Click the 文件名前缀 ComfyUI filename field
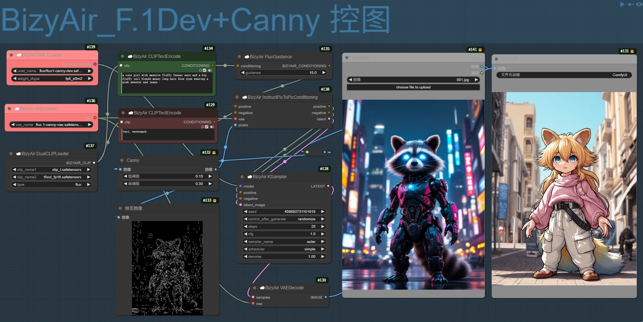Screen dimensions: 643x322 [x=564, y=75]
